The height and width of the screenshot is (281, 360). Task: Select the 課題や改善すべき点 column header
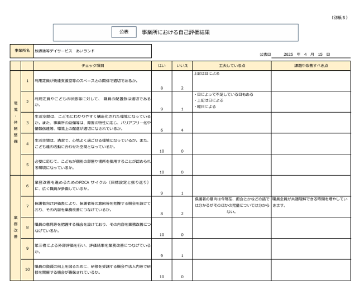click(311, 66)
